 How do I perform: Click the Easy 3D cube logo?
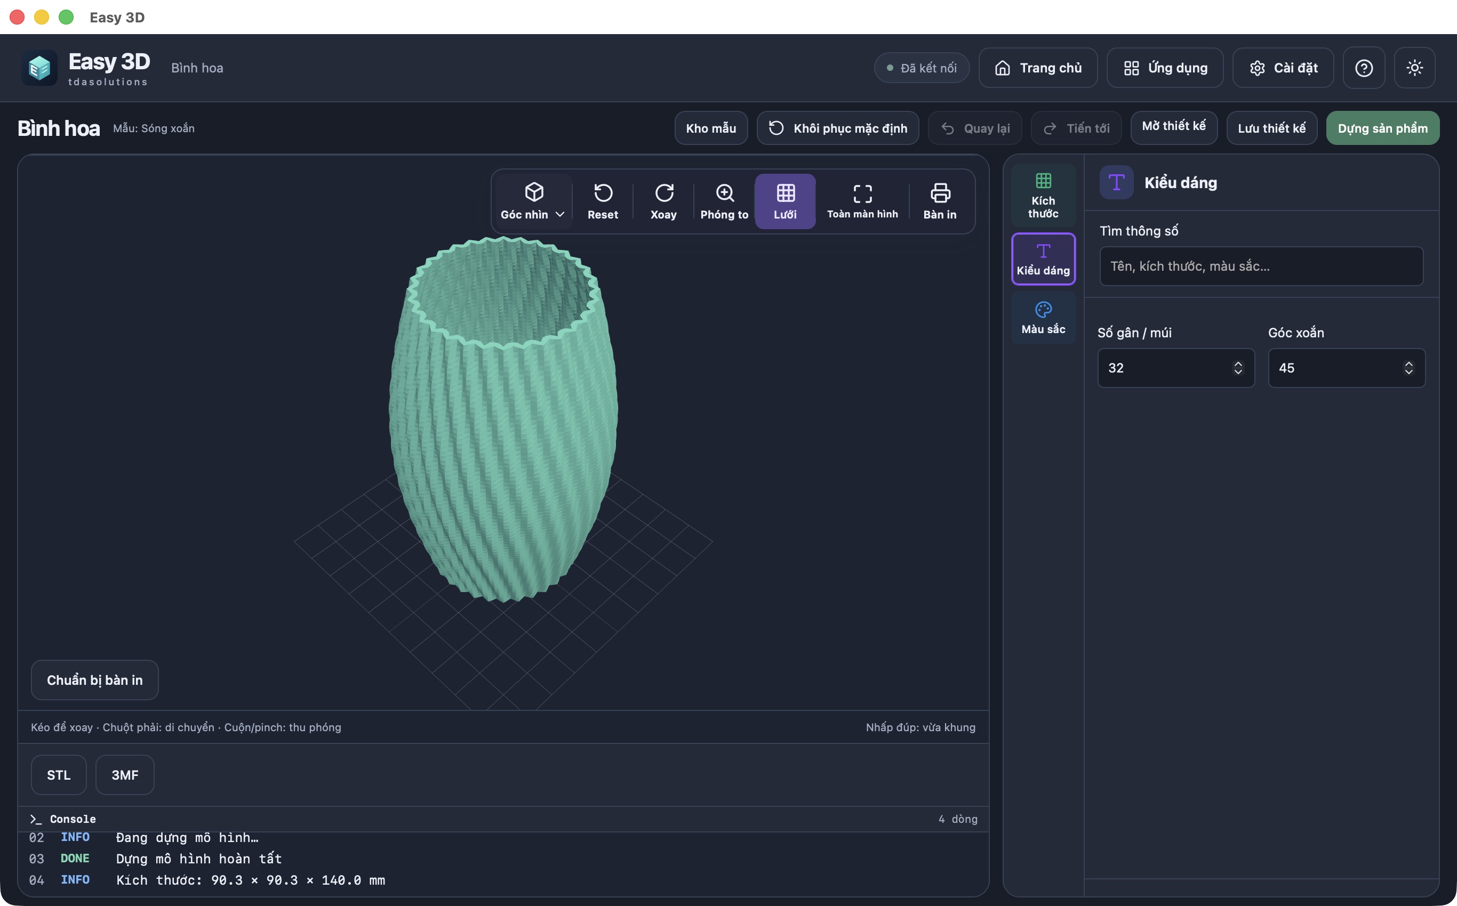tap(39, 68)
